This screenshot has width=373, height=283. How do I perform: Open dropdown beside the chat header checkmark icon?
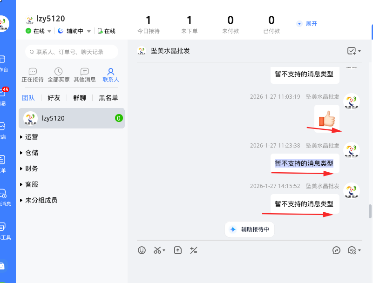coord(359,51)
